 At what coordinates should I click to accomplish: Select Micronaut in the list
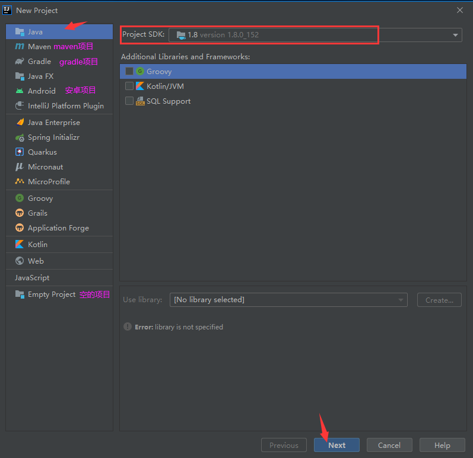click(59, 166)
